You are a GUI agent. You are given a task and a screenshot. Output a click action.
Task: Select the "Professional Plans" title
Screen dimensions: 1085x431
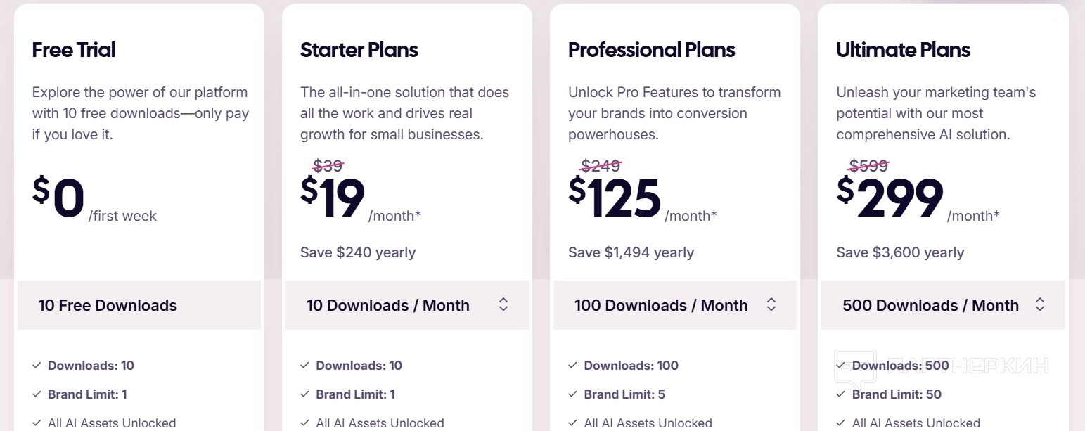tap(652, 50)
